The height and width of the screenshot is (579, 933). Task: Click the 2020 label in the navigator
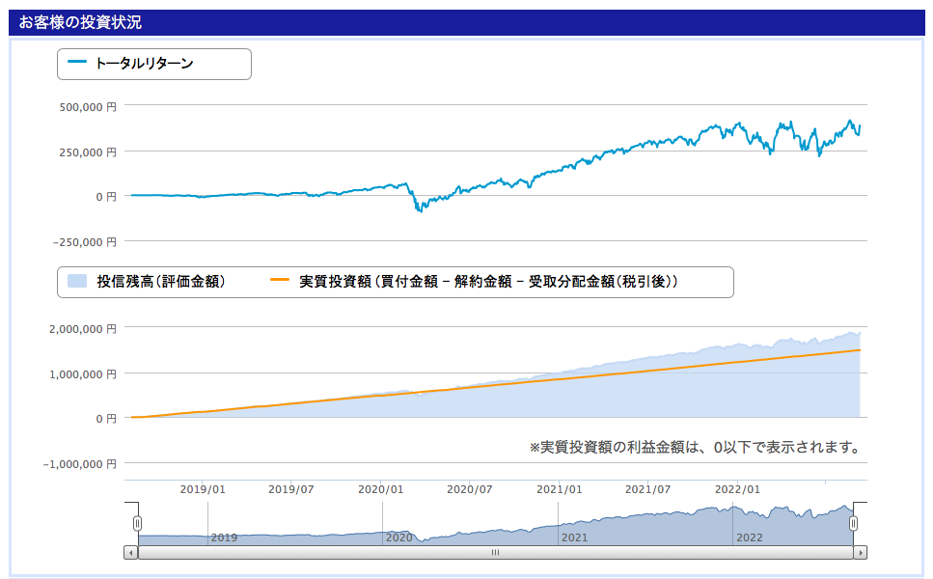pos(398,538)
